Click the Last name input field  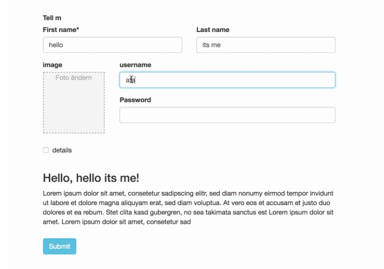click(x=266, y=45)
